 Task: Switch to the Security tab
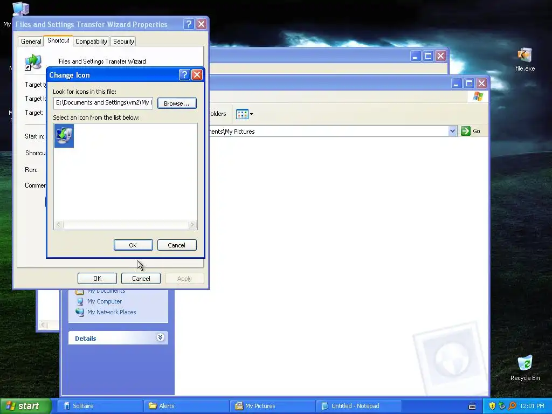(x=123, y=42)
